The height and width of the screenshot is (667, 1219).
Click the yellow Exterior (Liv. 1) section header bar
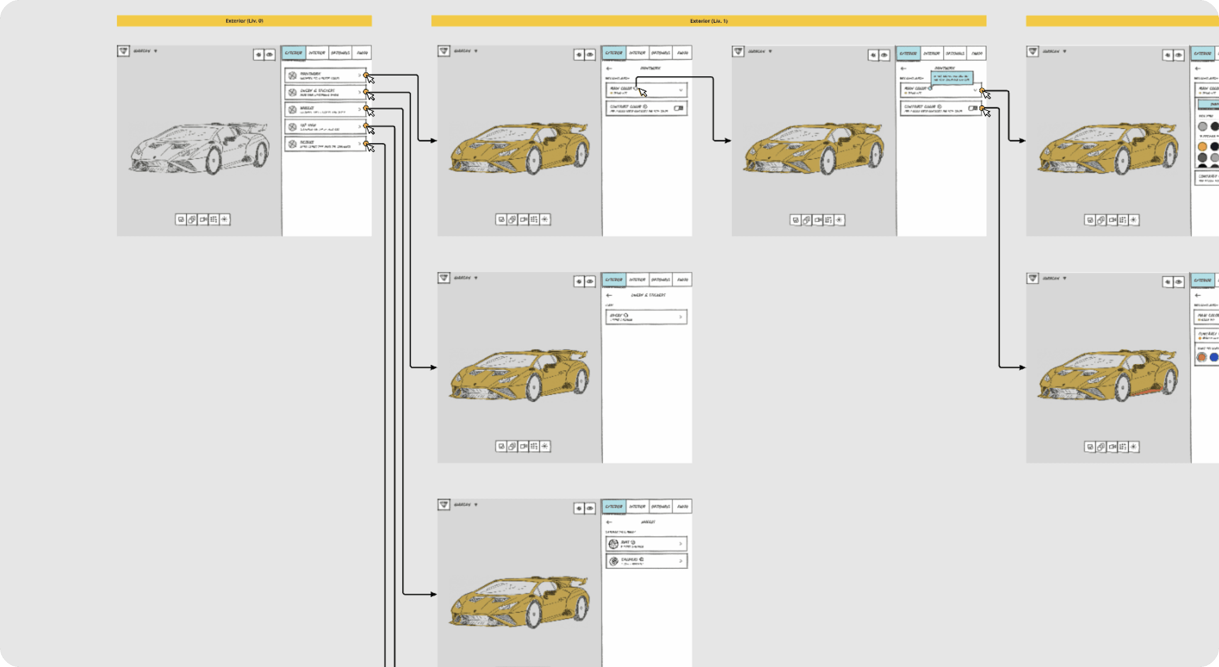pyautogui.click(x=709, y=21)
